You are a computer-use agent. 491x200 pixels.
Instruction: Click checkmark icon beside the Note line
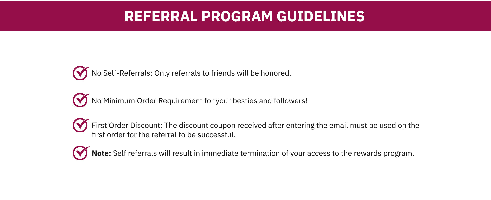click(81, 153)
